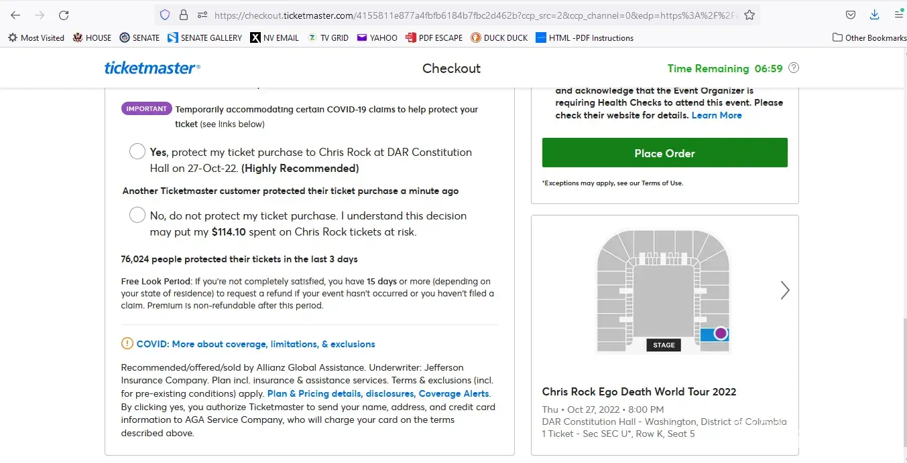Open the SENATE GALLERY bookmark

pos(204,37)
